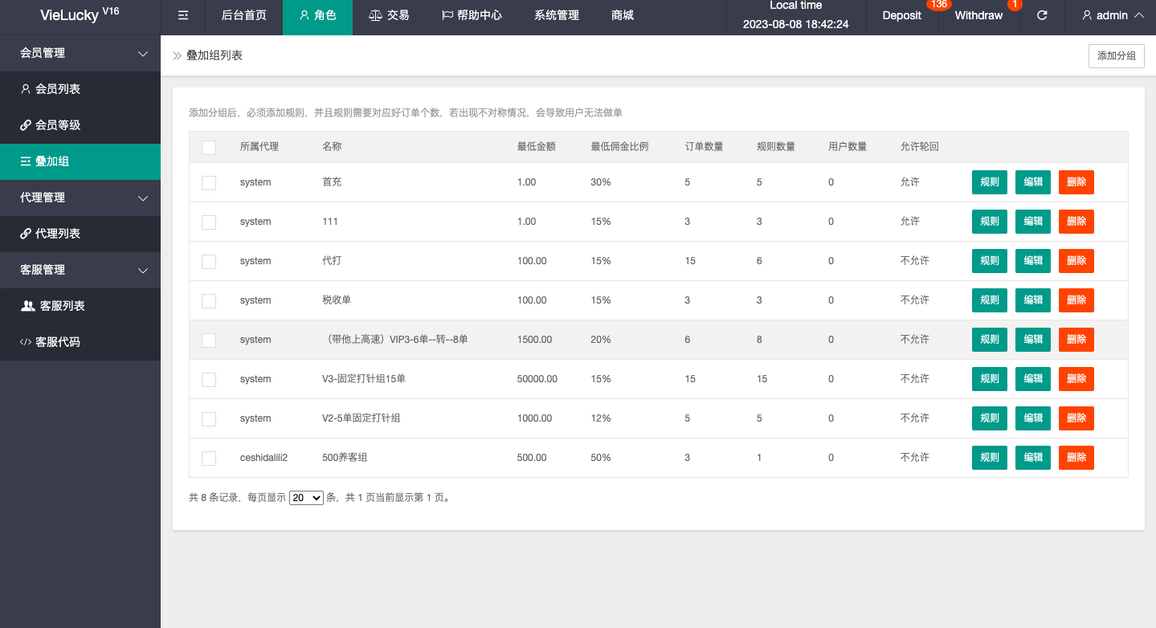Open the 系统管理 top menu
Screen dimensions: 1156x628
coord(556,15)
